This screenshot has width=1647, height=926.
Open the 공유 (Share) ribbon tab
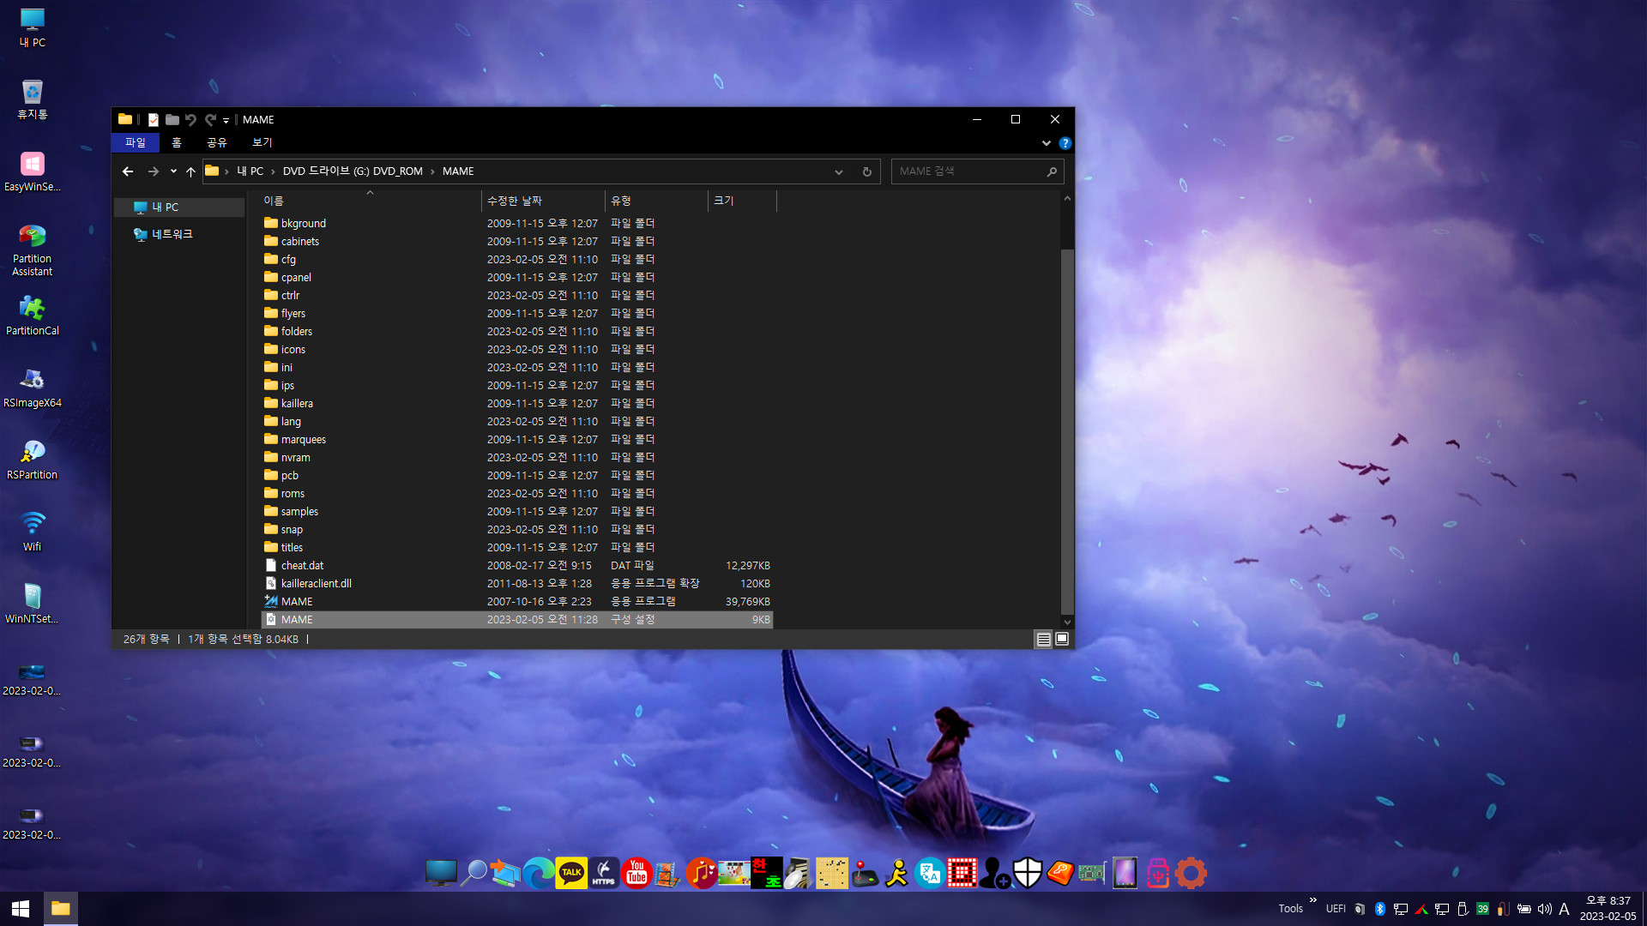(x=217, y=143)
